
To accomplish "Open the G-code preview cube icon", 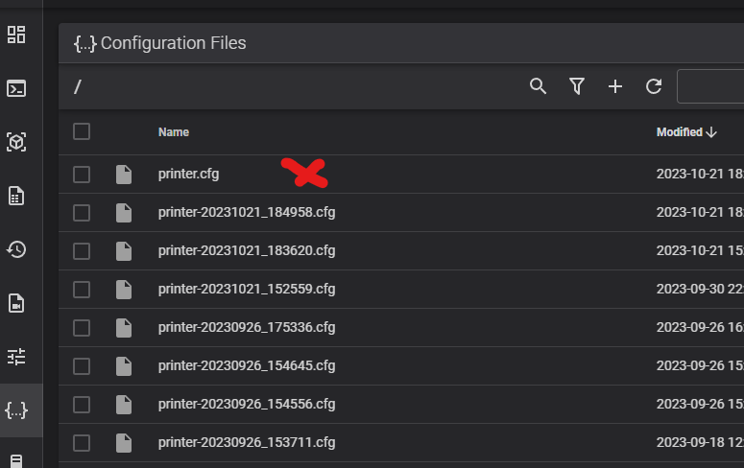I will coord(16,142).
